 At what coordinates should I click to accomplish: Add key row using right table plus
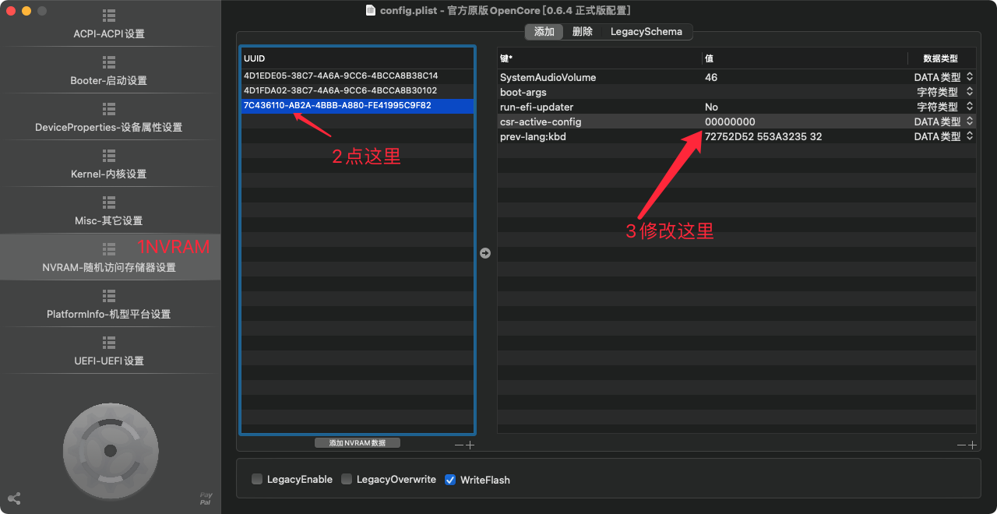[x=972, y=445]
